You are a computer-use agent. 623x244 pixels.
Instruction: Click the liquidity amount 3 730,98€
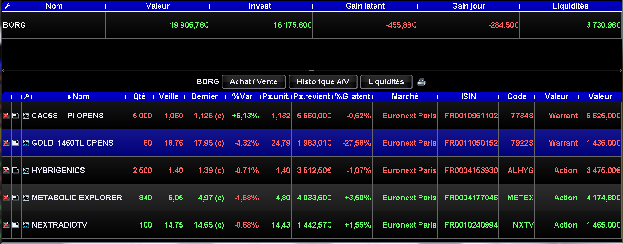click(x=603, y=25)
